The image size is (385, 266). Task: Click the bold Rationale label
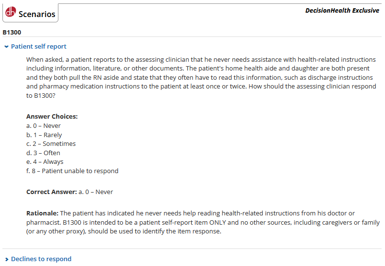[42, 213]
